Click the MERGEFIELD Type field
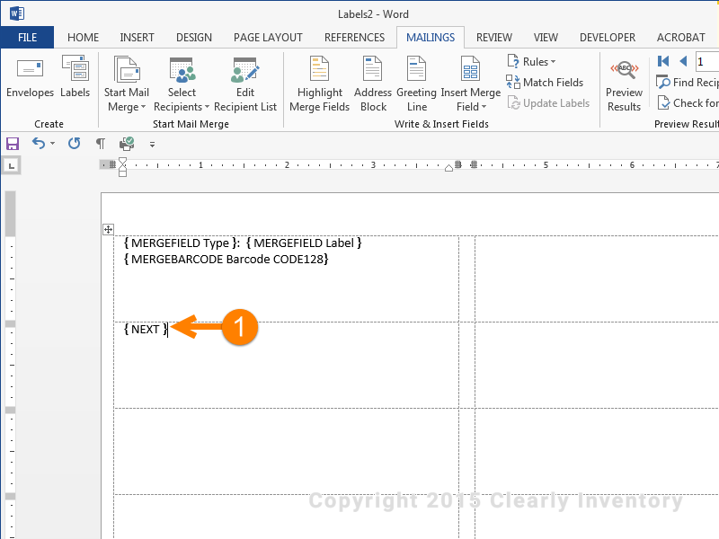719x539 pixels. tap(181, 243)
